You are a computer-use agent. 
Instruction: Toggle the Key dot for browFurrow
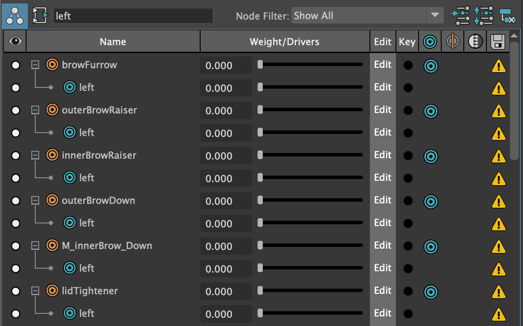(408, 65)
